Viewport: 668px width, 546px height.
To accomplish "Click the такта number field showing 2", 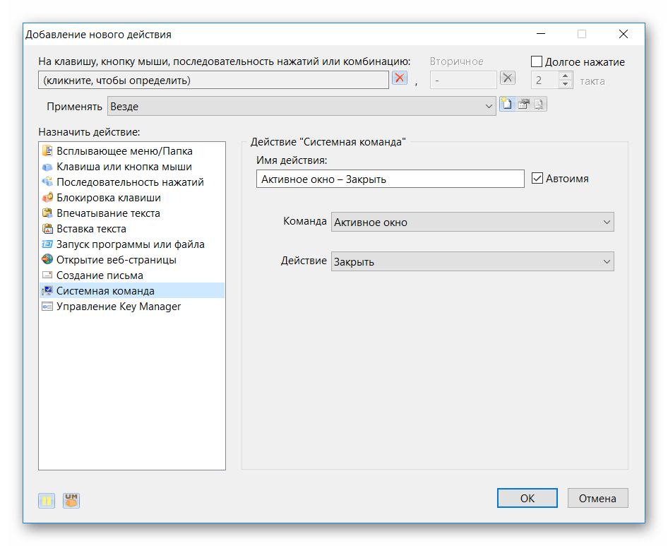I will (545, 80).
